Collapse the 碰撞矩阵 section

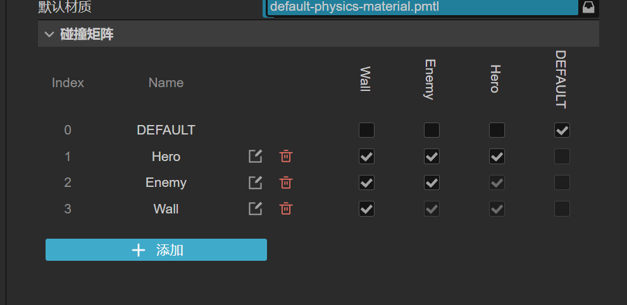[49, 35]
